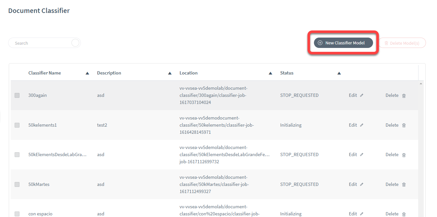Click the search circle icon in the Search box
Viewport: 437px width, 217px height.
(75, 43)
